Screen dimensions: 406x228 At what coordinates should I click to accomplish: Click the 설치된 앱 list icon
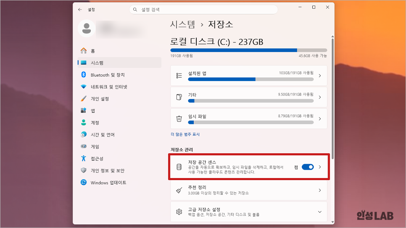(x=179, y=76)
